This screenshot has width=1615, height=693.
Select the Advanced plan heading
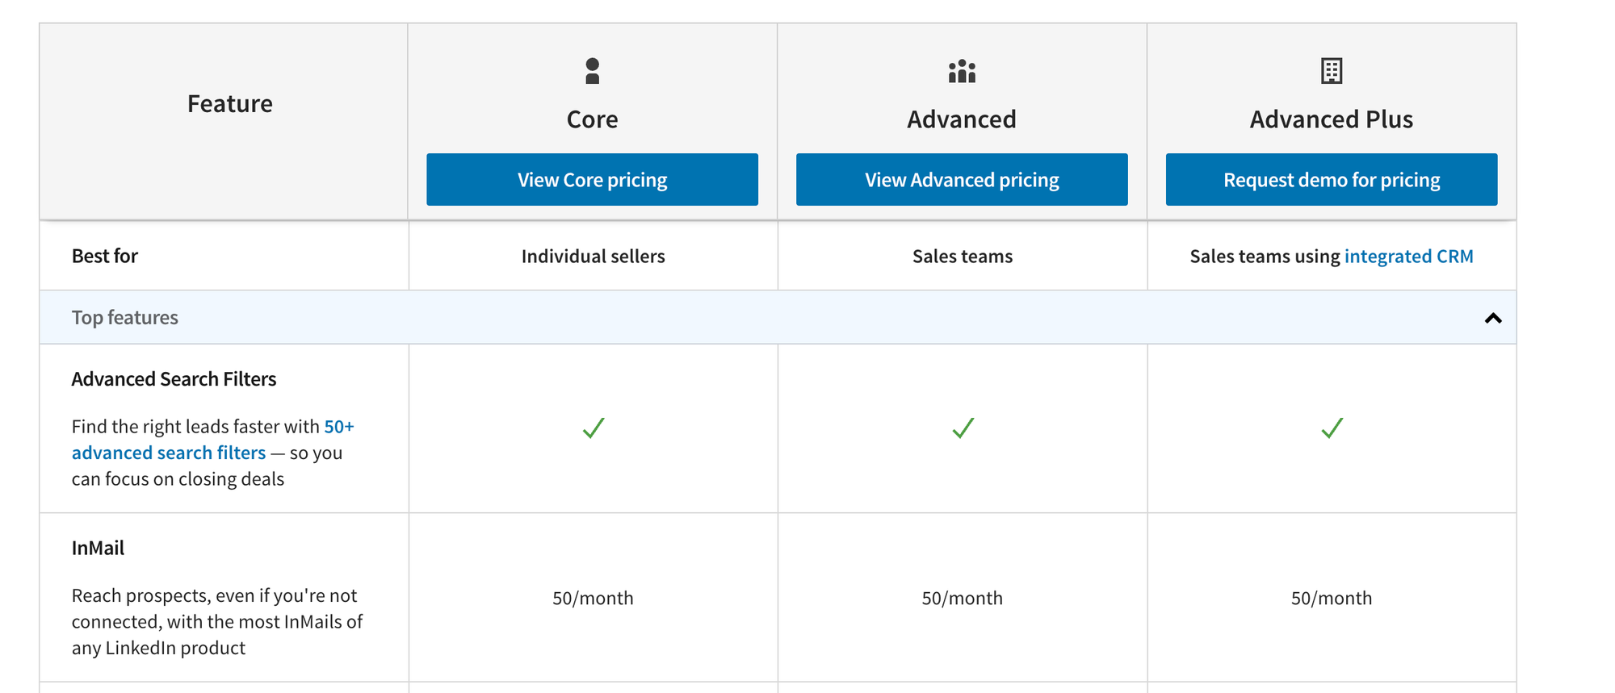click(962, 119)
